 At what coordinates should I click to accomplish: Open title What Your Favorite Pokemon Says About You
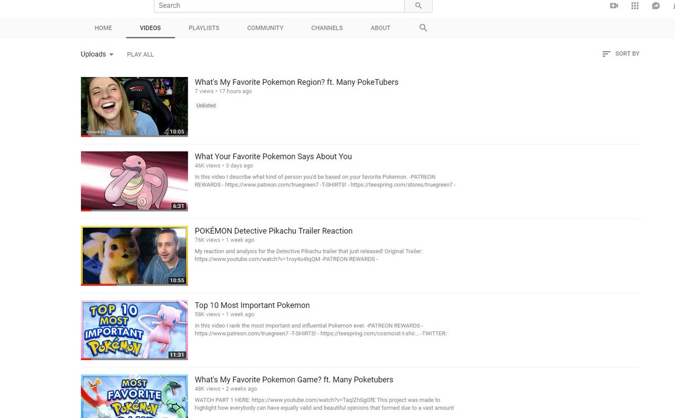(x=273, y=156)
